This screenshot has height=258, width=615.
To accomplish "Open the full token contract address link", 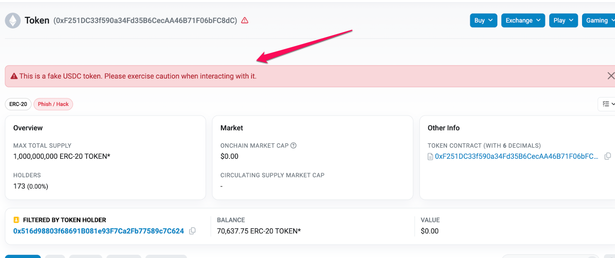I will 515,156.
